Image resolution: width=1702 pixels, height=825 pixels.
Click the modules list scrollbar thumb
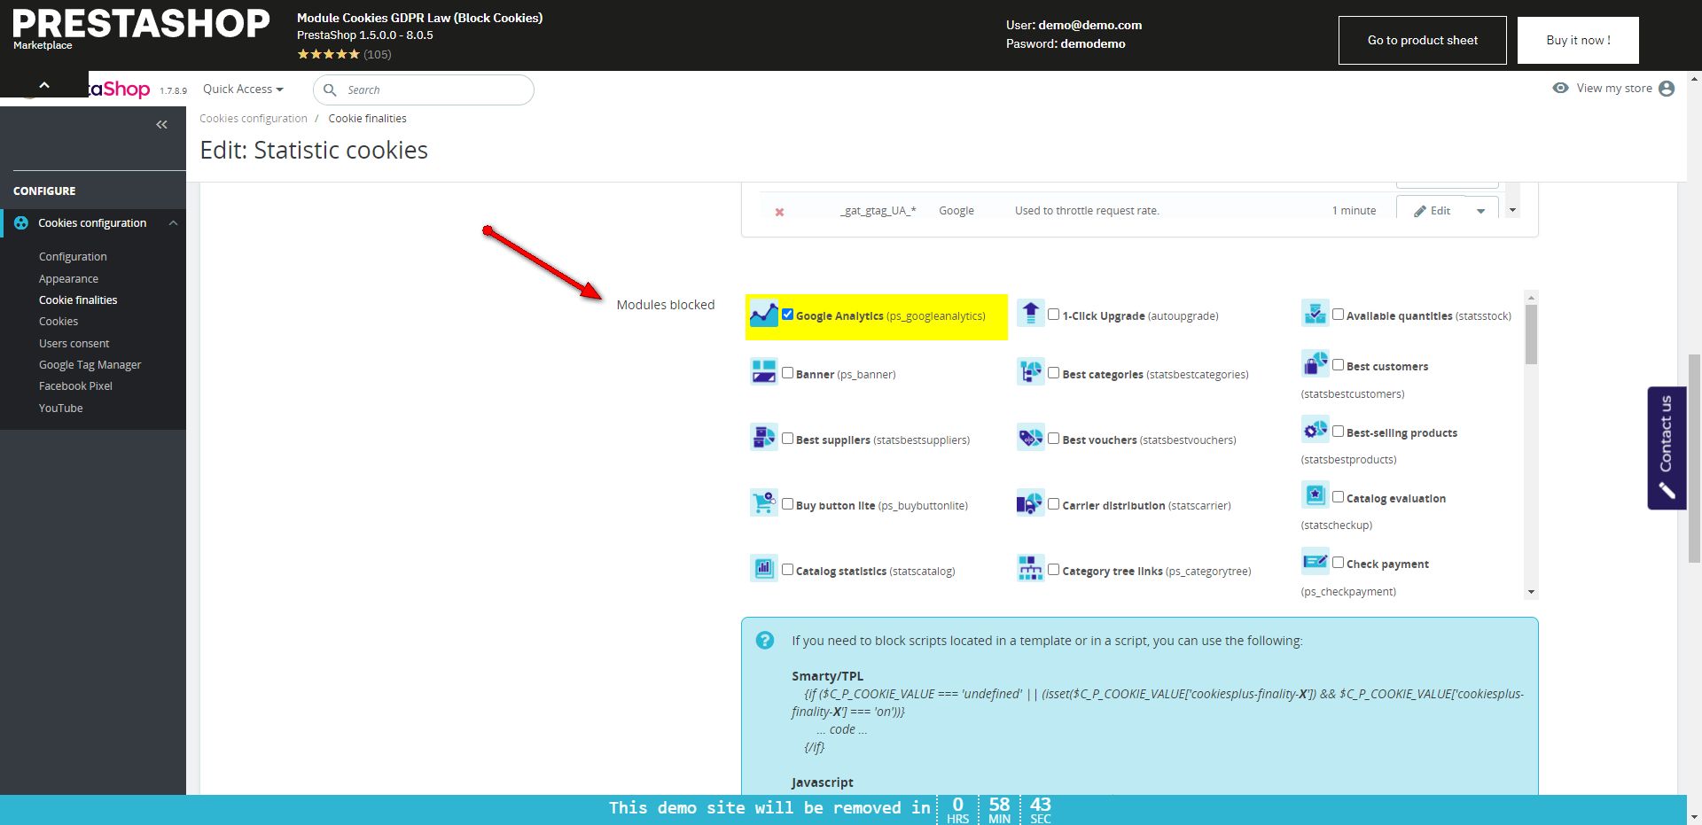pyautogui.click(x=1531, y=334)
